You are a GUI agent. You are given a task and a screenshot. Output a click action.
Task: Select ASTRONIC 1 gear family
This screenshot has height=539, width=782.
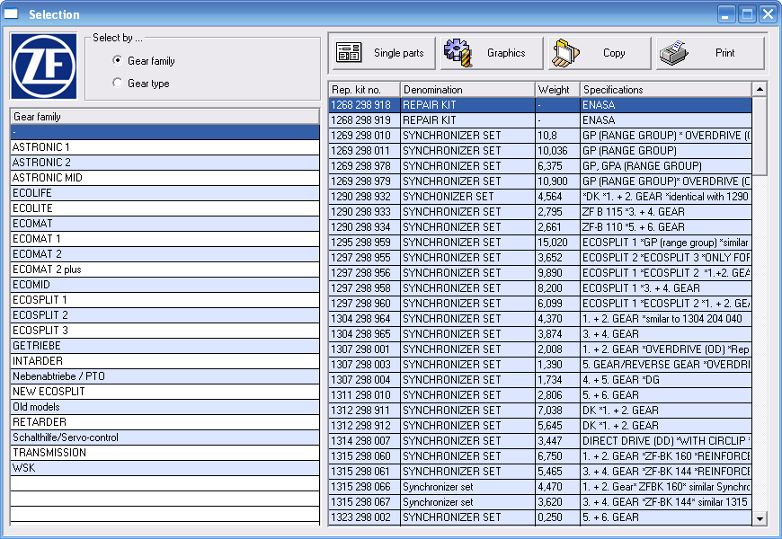(164, 147)
